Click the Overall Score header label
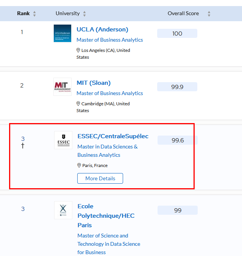Screen dimensions: 242x256 pyautogui.click(x=183, y=13)
